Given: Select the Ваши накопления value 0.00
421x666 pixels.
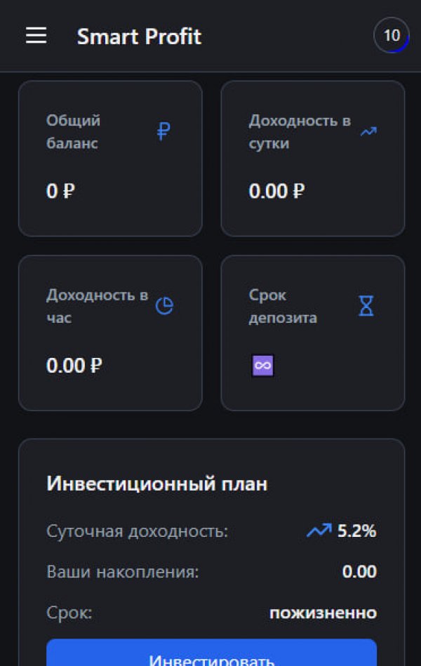Looking at the screenshot, I should click(359, 572).
